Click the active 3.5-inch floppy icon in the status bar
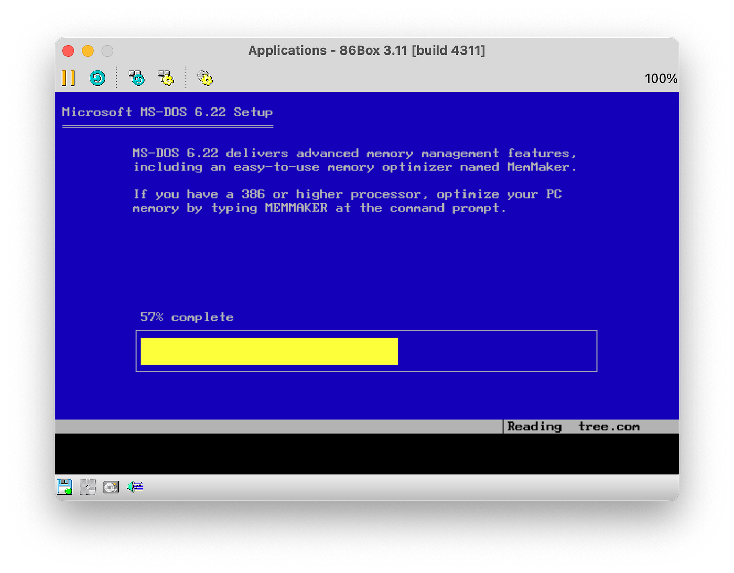 pos(64,487)
